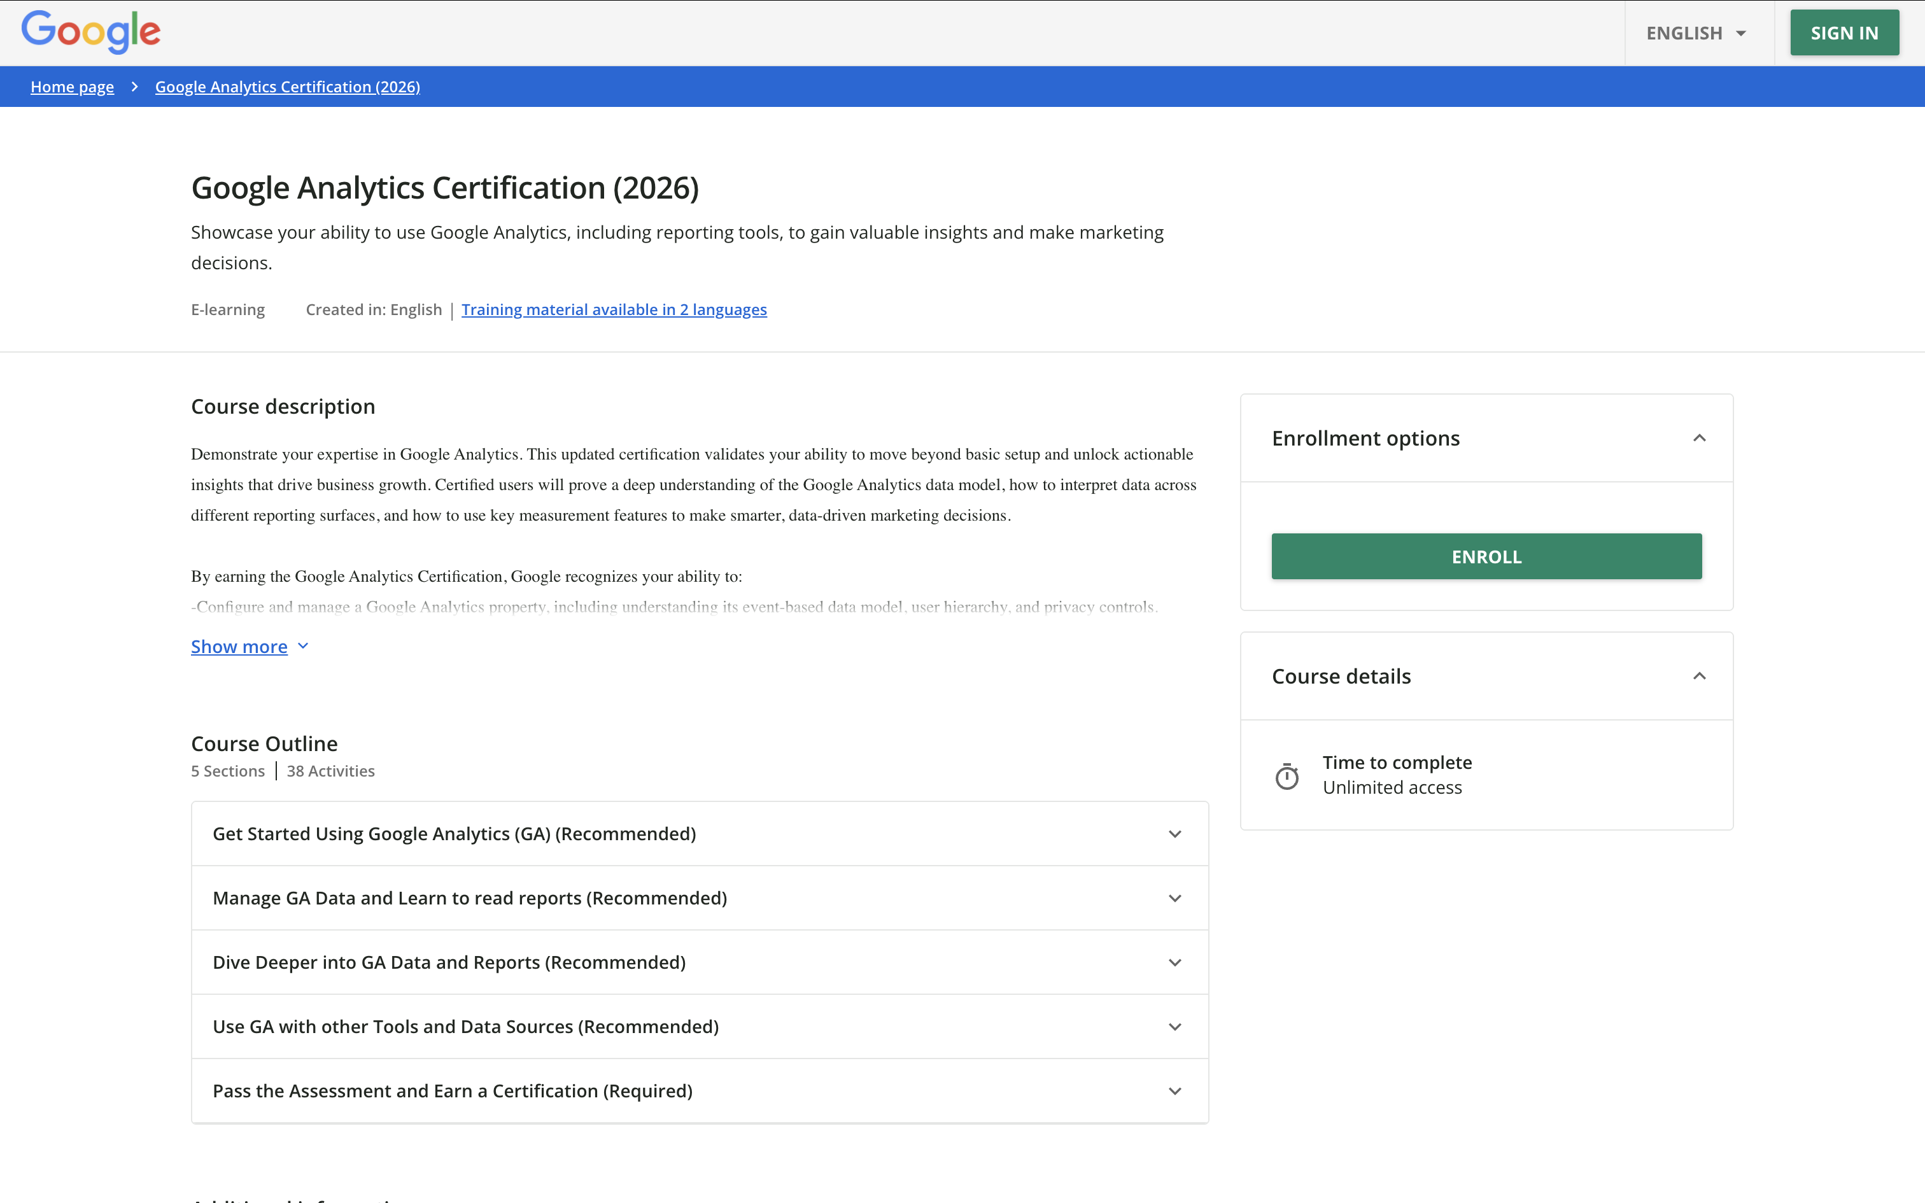Expand Pass the Assessment section chevron

[x=1175, y=1092]
